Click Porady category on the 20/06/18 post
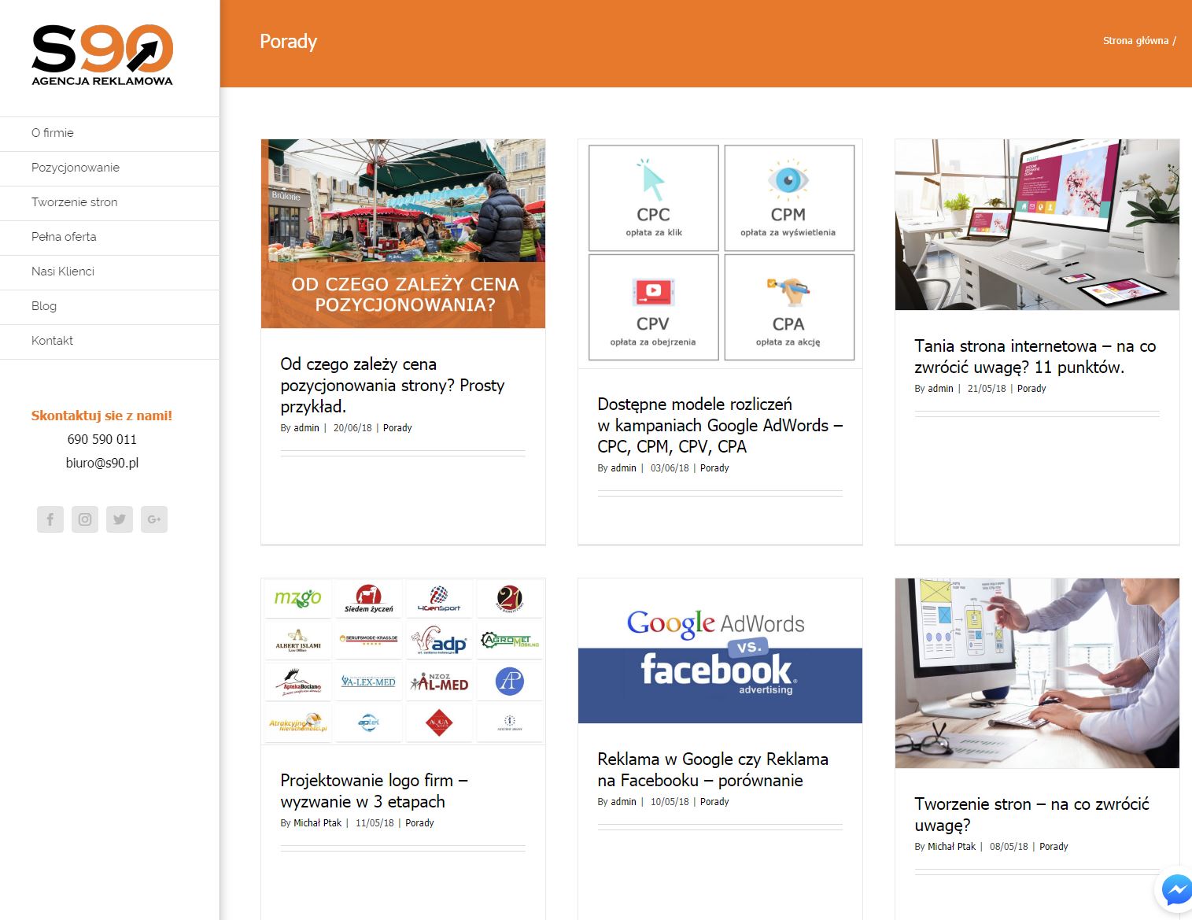 click(x=397, y=428)
